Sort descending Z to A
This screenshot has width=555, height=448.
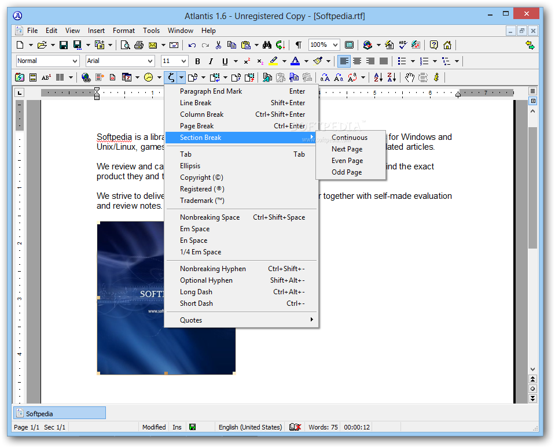[392, 77]
